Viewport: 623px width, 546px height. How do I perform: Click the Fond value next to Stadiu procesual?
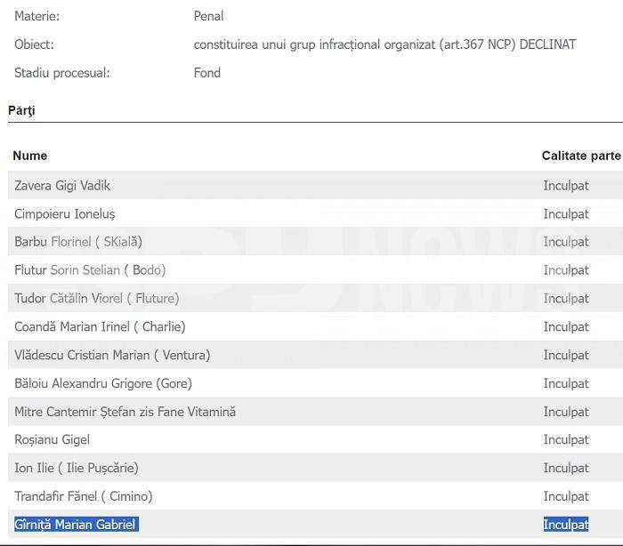click(206, 73)
